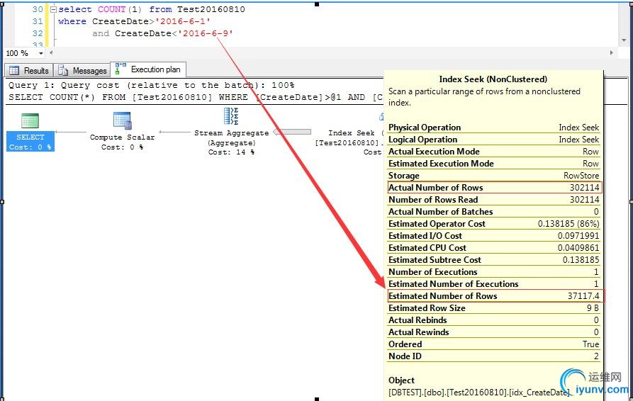The height and width of the screenshot is (401, 633).
Task: Click the Number of Rows Read row
Action: (494, 200)
